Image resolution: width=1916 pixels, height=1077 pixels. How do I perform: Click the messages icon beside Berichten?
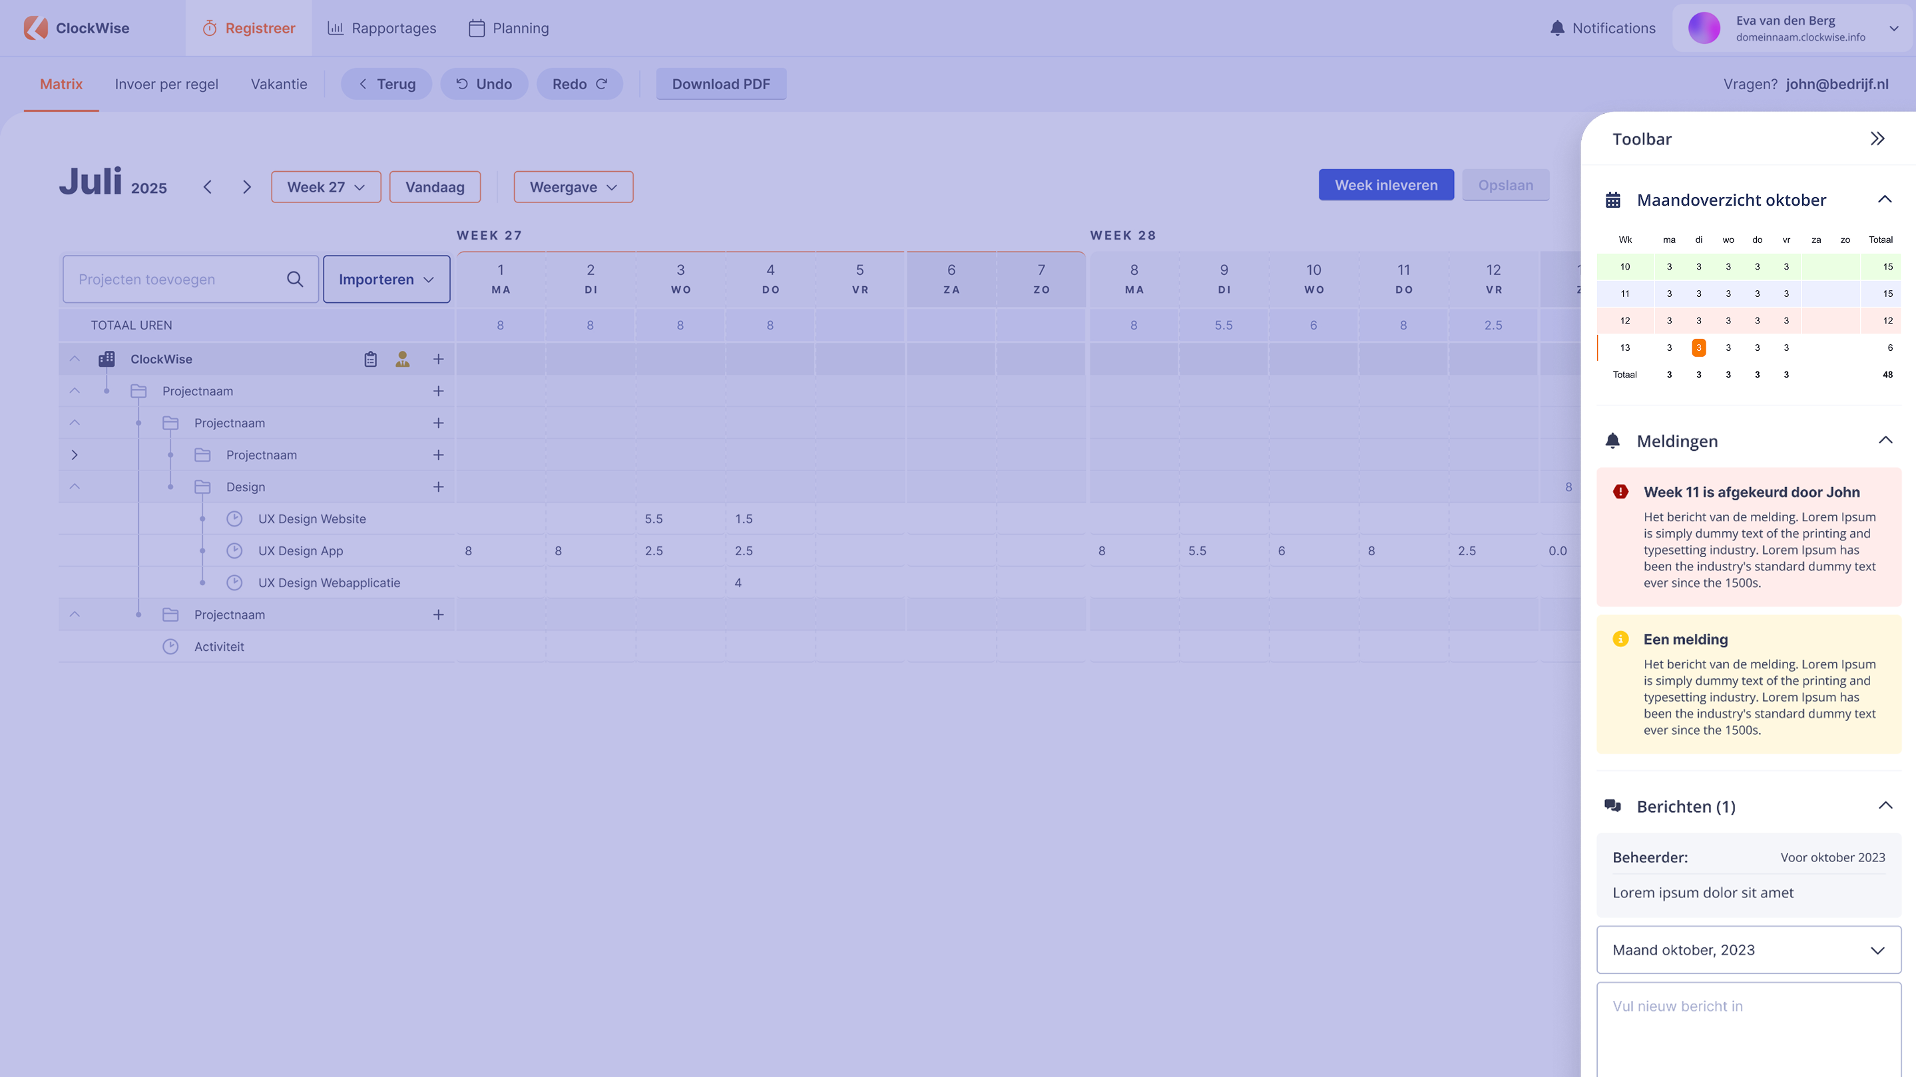1612,805
